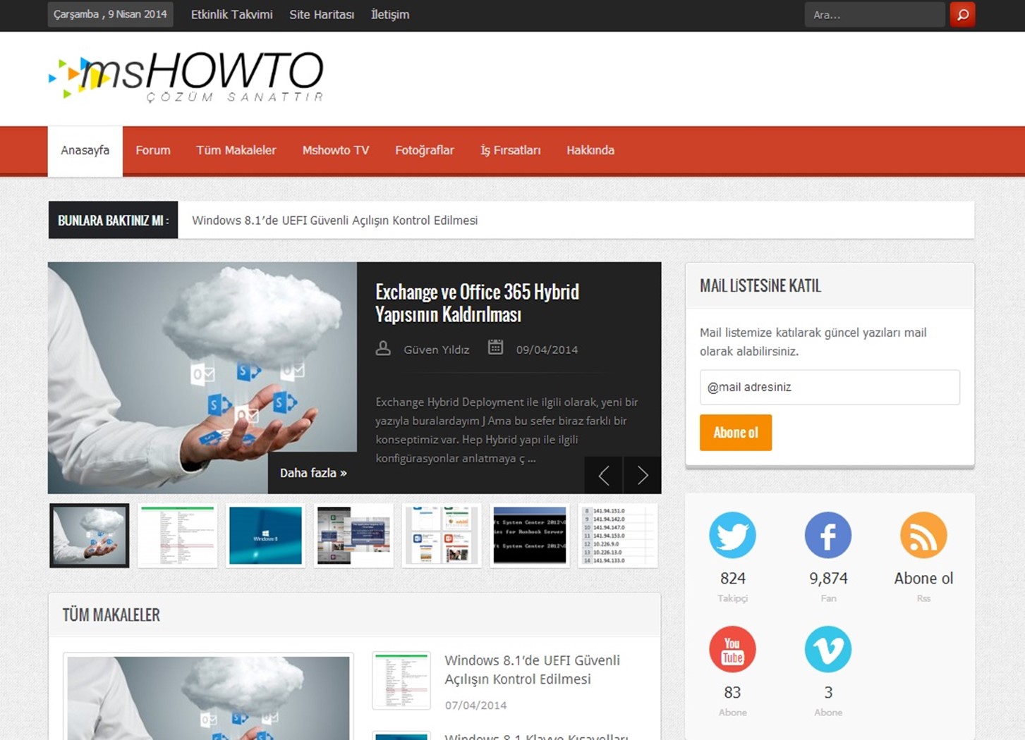This screenshot has height=740, width=1025.
Task: Select the System Center console slider thumbnail
Action: click(x=530, y=536)
